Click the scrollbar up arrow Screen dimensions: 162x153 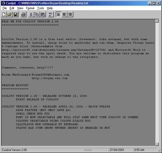coord(157,21)
